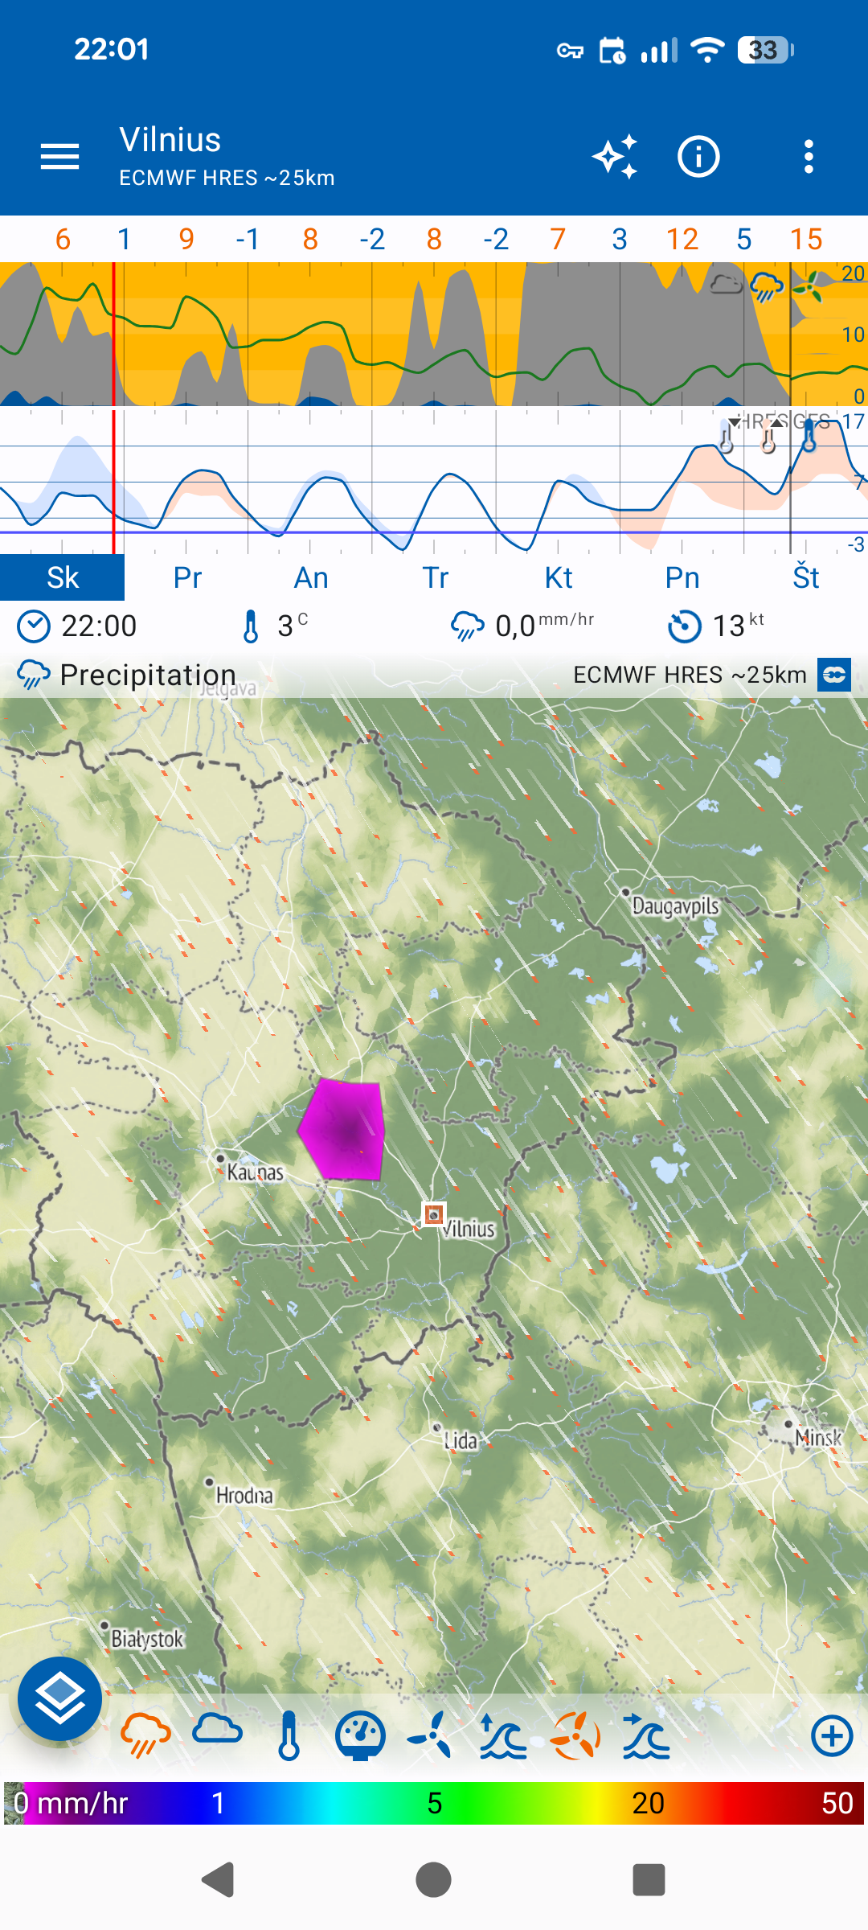The image size is (868, 1930).
Task: Toggle the solid blue thermometer graph icon
Action: tap(809, 435)
